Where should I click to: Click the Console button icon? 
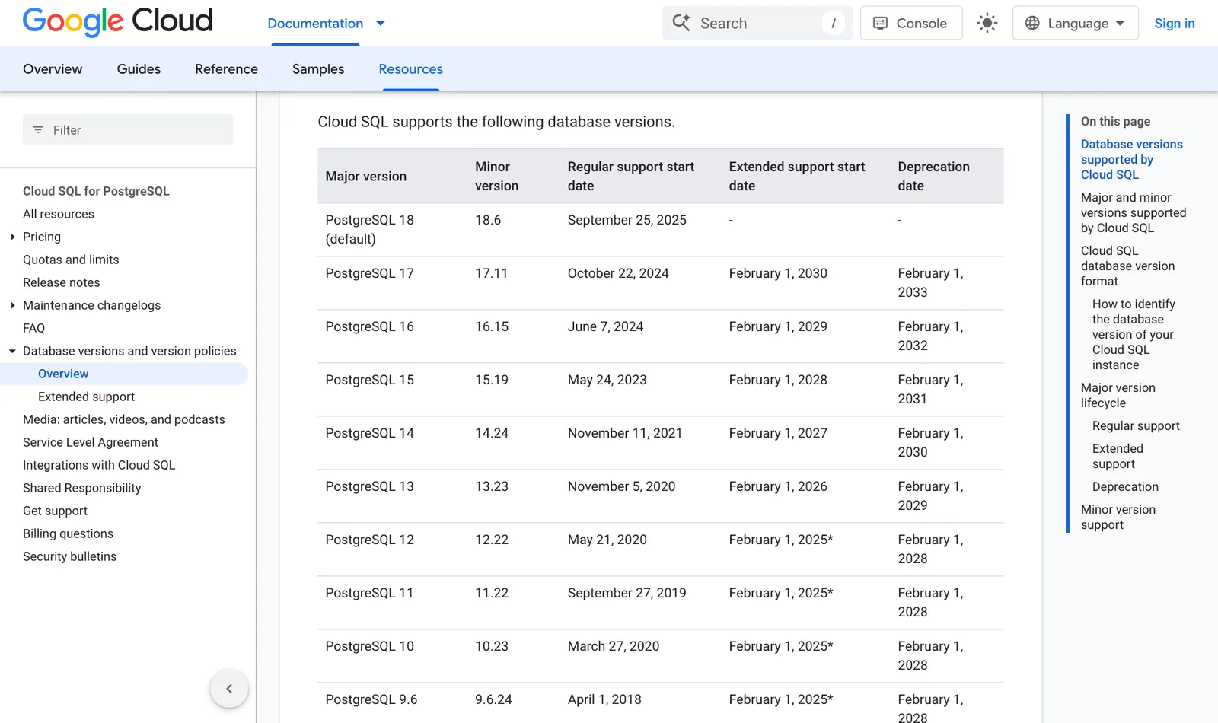click(x=880, y=23)
